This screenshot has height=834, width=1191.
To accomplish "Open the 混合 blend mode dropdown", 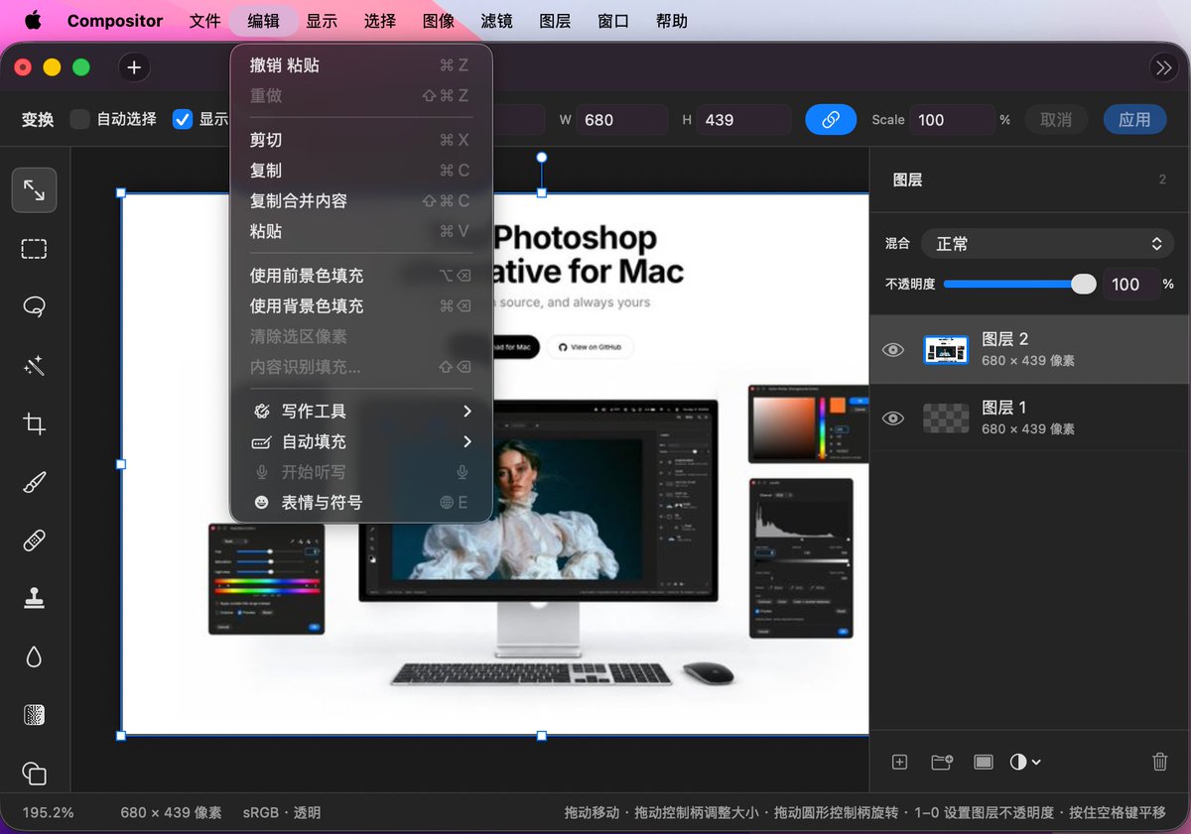I will (x=1047, y=243).
